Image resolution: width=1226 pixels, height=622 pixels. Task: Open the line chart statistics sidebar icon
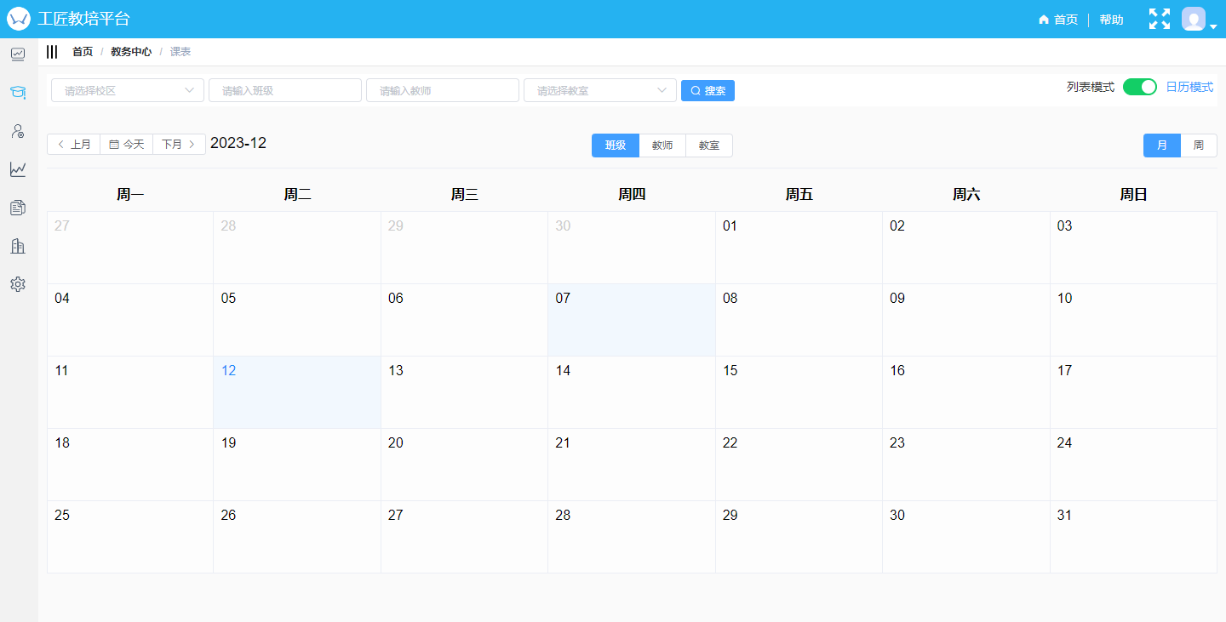click(x=18, y=169)
